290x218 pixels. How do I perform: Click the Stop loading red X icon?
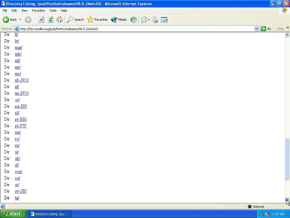coord(41,20)
